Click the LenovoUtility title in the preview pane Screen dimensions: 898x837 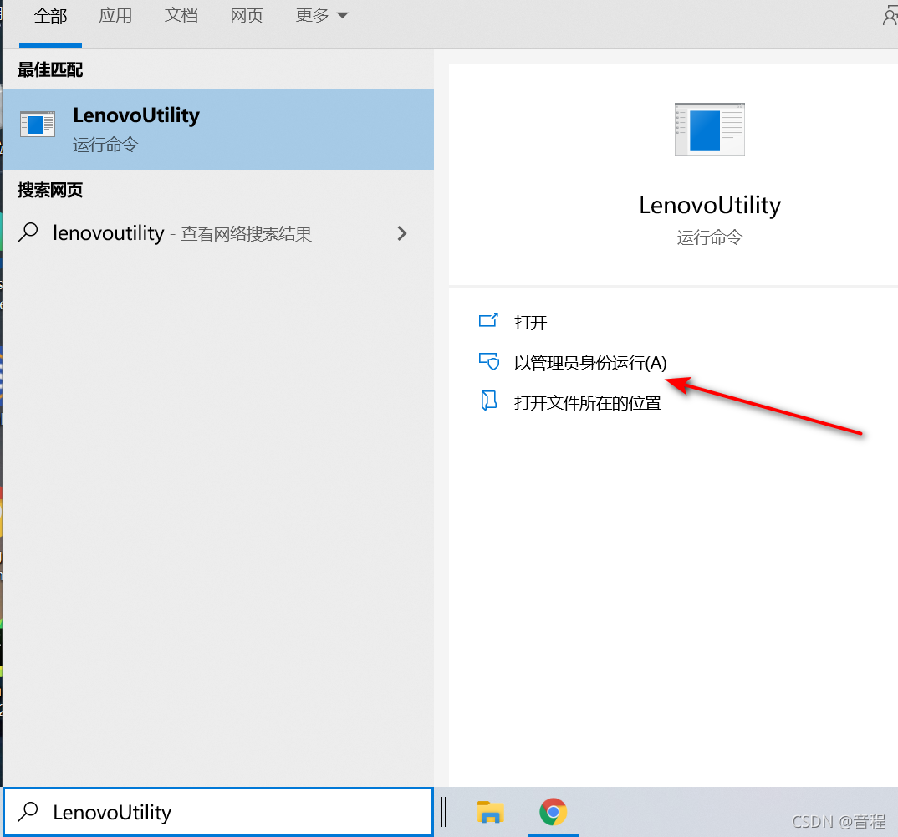tap(710, 205)
